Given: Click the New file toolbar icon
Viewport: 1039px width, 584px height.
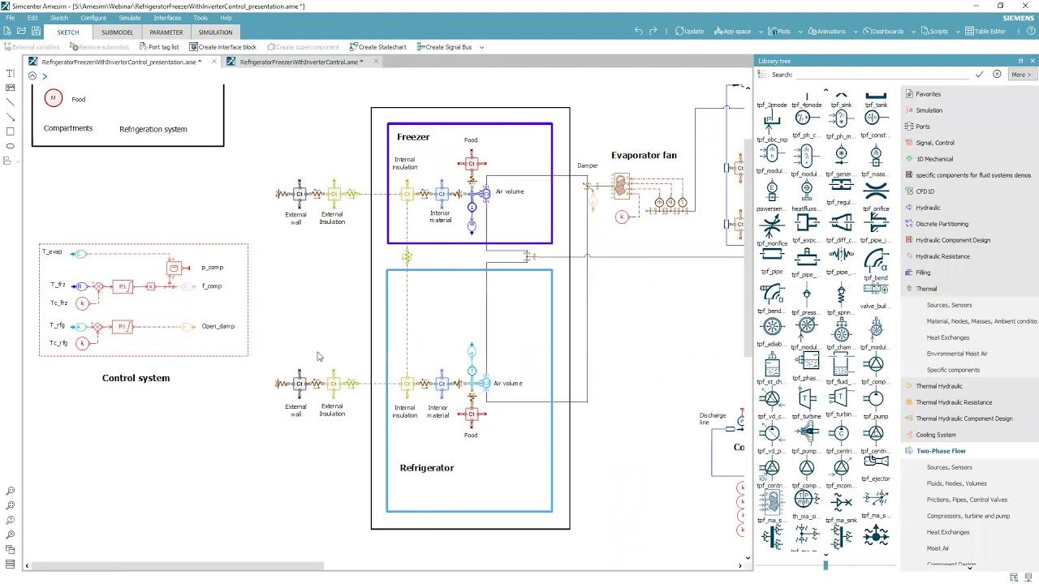Looking at the screenshot, I should 7,32.
